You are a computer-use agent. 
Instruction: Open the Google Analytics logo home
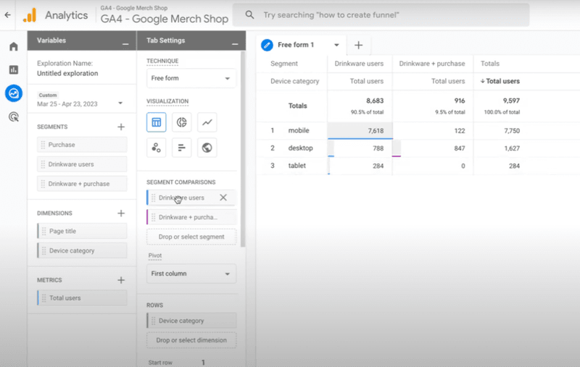tap(30, 15)
